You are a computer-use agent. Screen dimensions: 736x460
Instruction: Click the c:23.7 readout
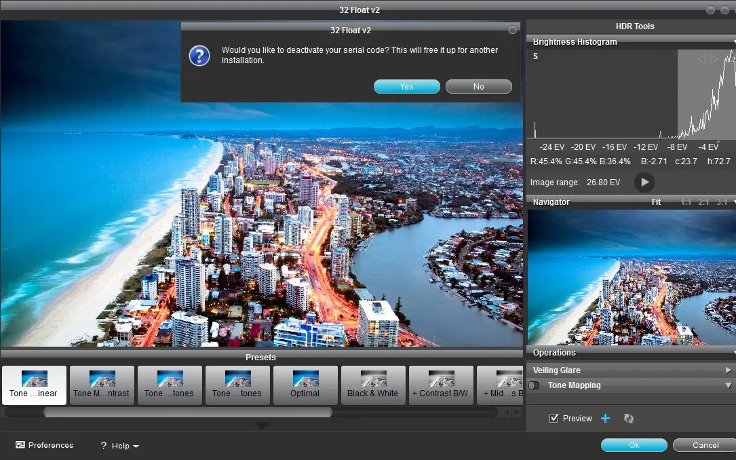[686, 161]
